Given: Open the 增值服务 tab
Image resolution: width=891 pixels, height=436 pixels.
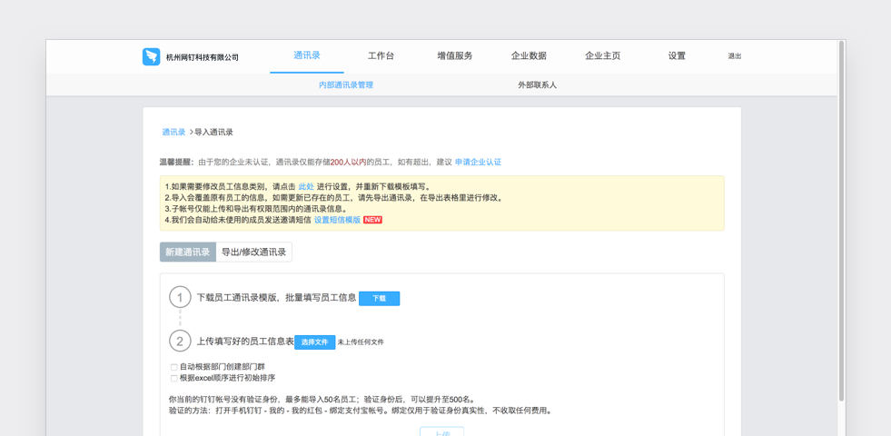Looking at the screenshot, I should (x=455, y=55).
